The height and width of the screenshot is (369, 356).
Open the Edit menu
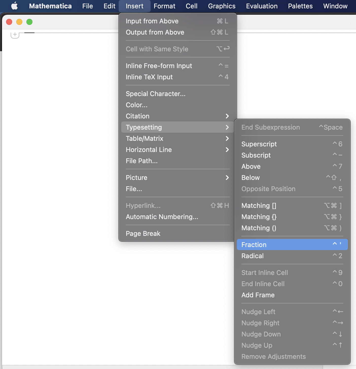[109, 6]
